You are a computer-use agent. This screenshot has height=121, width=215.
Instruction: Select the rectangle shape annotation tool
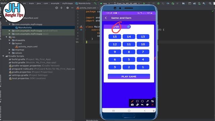tap(137, 101)
